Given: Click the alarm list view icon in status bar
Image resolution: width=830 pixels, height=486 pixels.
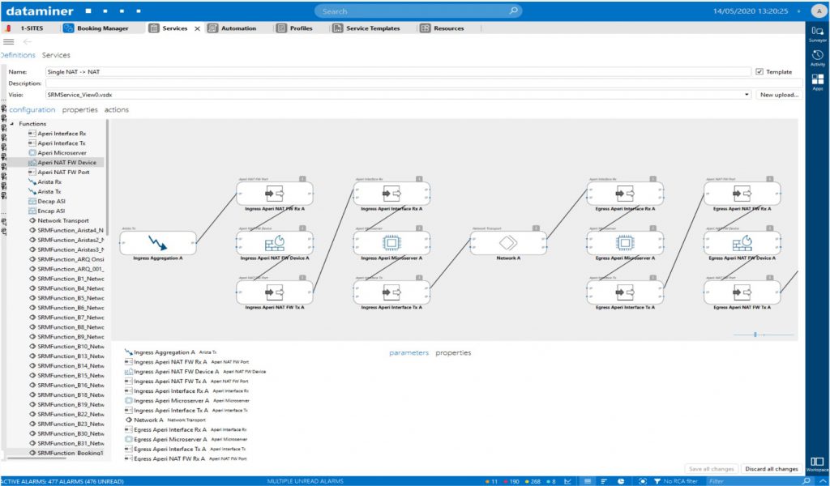Looking at the screenshot, I should click(x=588, y=481).
